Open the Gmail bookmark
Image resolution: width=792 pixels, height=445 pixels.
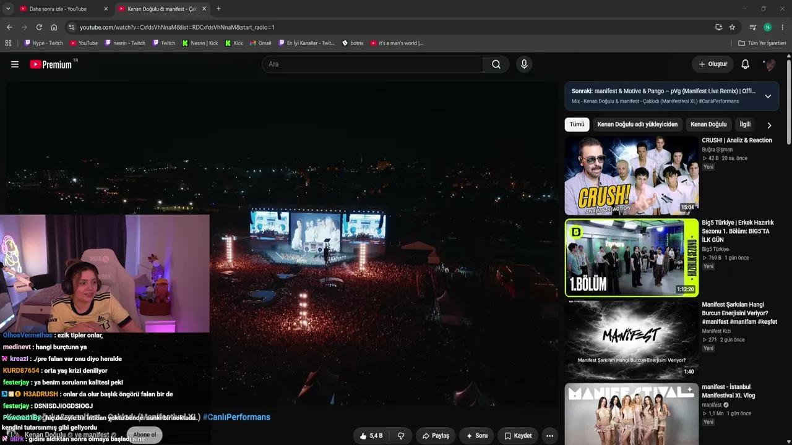[260, 43]
